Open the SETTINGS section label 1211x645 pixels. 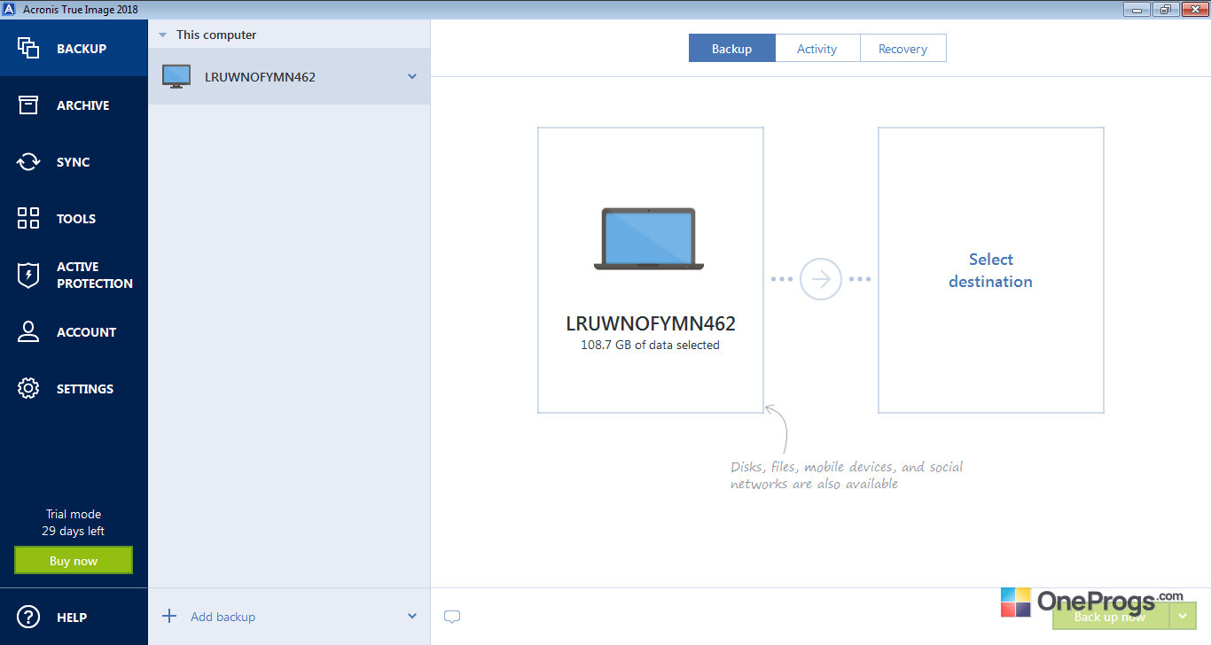(x=85, y=389)
